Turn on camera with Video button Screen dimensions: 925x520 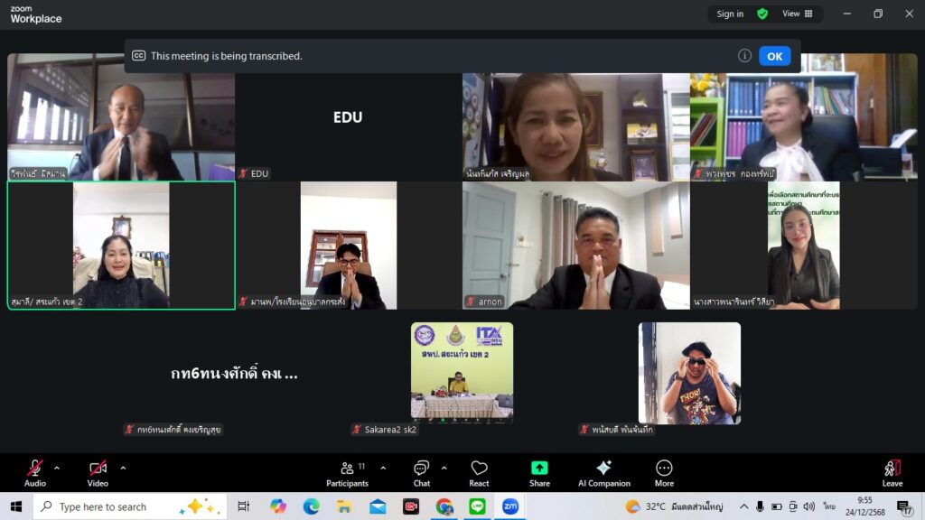coord(98,473)
